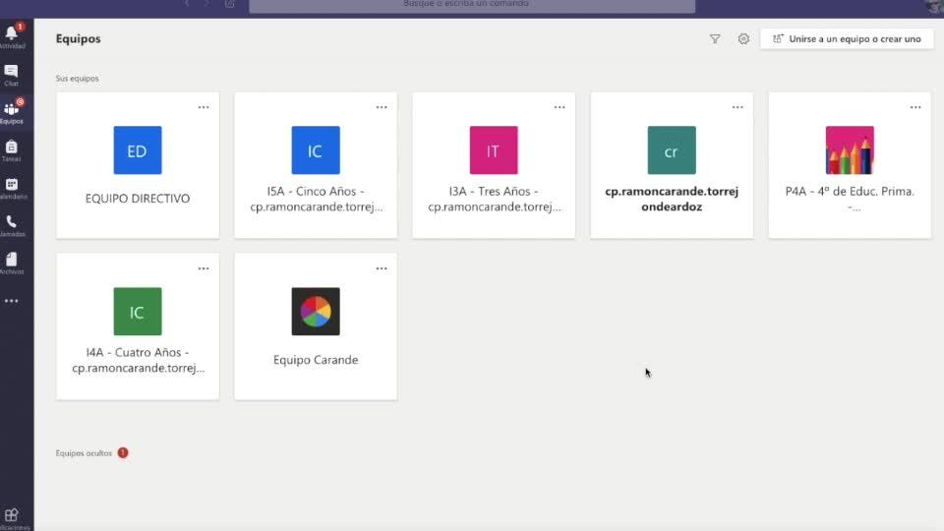Image resolution: width=944 pixels, height=531 pixels.
Task: Click Unirse a un equipo o crear uno
Action: 847,39
